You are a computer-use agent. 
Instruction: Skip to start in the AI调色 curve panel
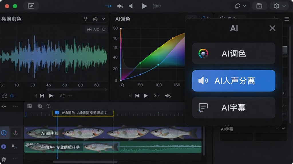pyautogui.click(x=137, y=96)
